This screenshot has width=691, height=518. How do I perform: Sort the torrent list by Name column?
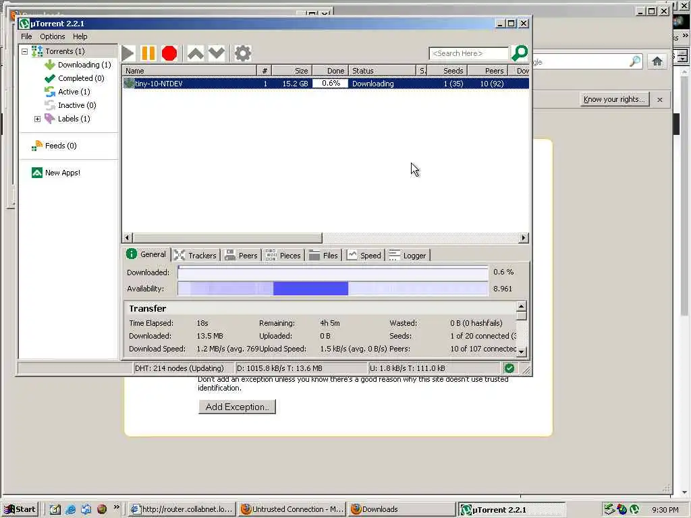[189, 70]
